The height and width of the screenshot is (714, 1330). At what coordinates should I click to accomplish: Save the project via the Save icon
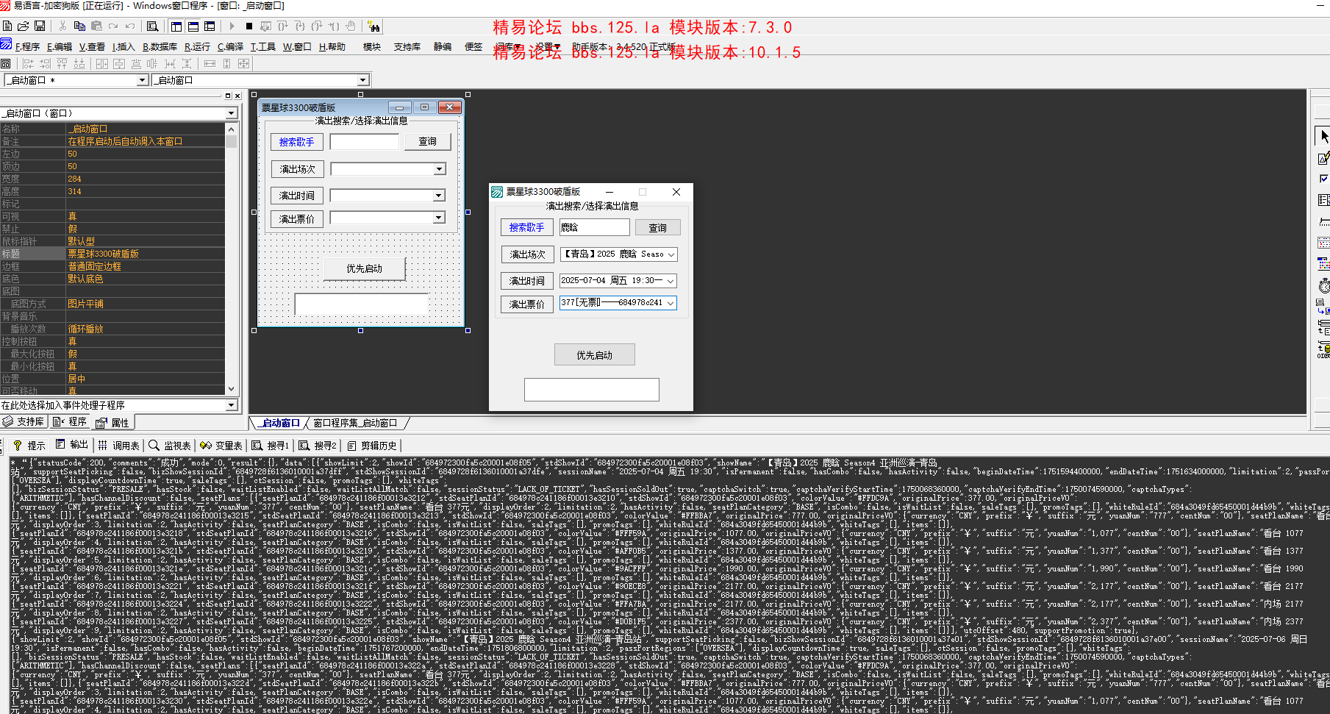tap(39, 25)
